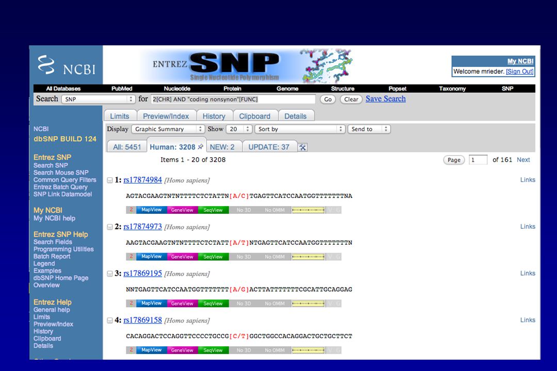Select Nucleotide in the database bar

(x=177, y=89)
